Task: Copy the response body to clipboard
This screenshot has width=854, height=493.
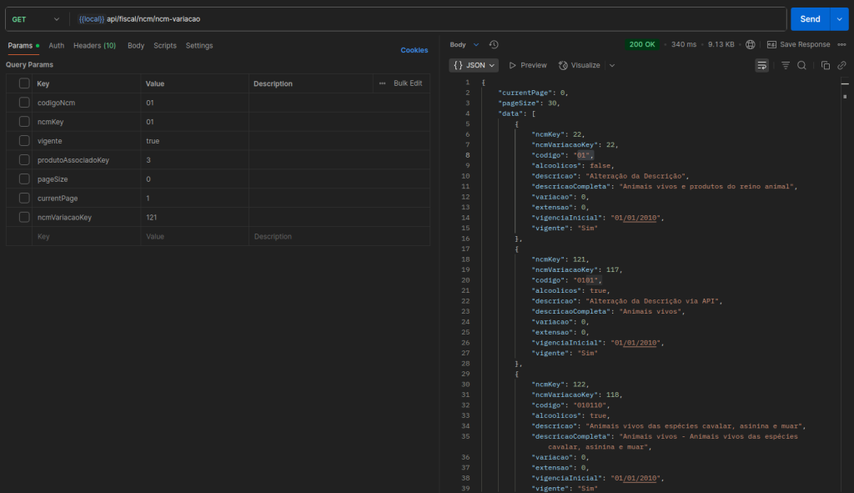Action: (x=825, y=65)
